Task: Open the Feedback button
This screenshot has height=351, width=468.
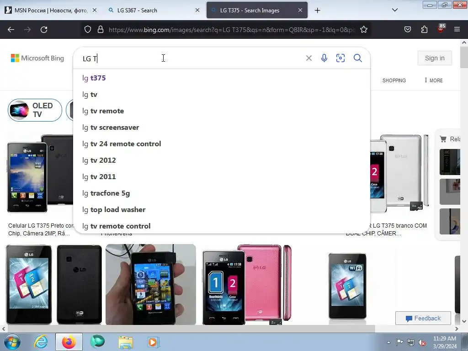Action: coord(423,318)
